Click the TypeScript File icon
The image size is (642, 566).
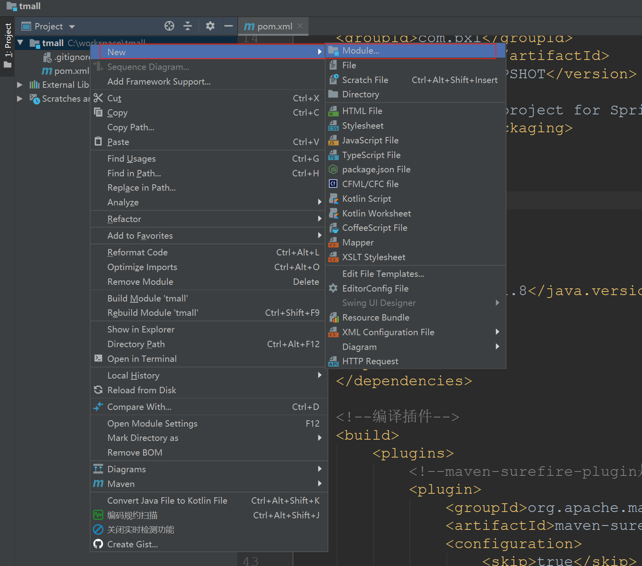point(334,155)
